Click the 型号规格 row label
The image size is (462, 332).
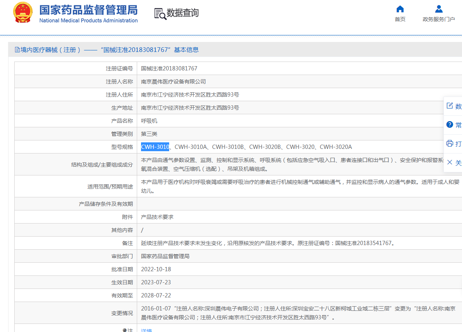coord(122,147)
